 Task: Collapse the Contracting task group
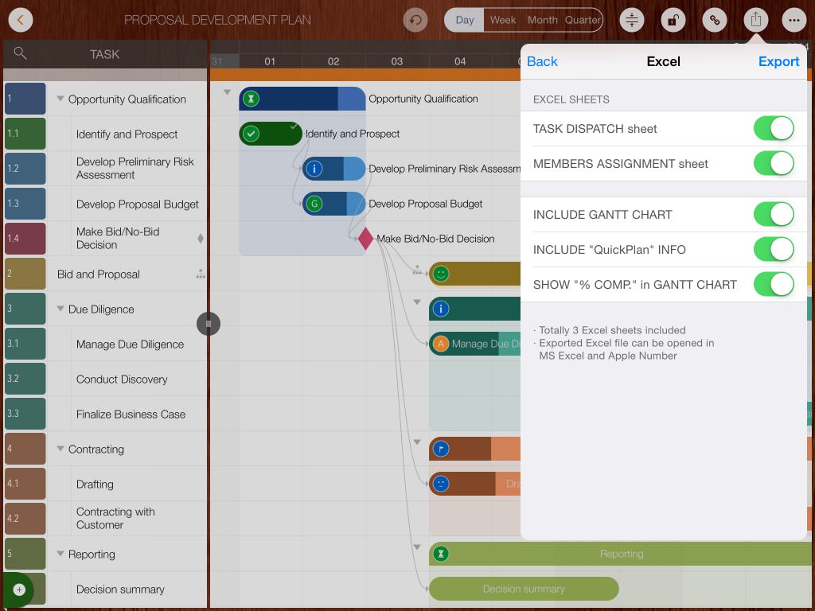(x=60, y=449)
